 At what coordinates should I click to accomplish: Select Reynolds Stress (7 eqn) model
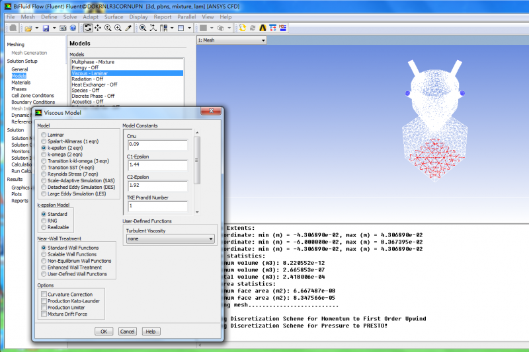click(44, 174)
